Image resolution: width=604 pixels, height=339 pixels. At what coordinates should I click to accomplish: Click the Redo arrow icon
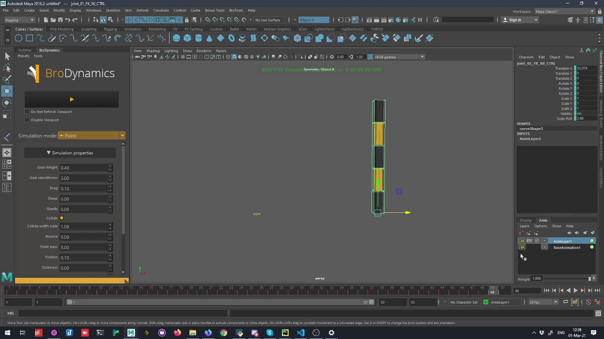pos(75,20)
